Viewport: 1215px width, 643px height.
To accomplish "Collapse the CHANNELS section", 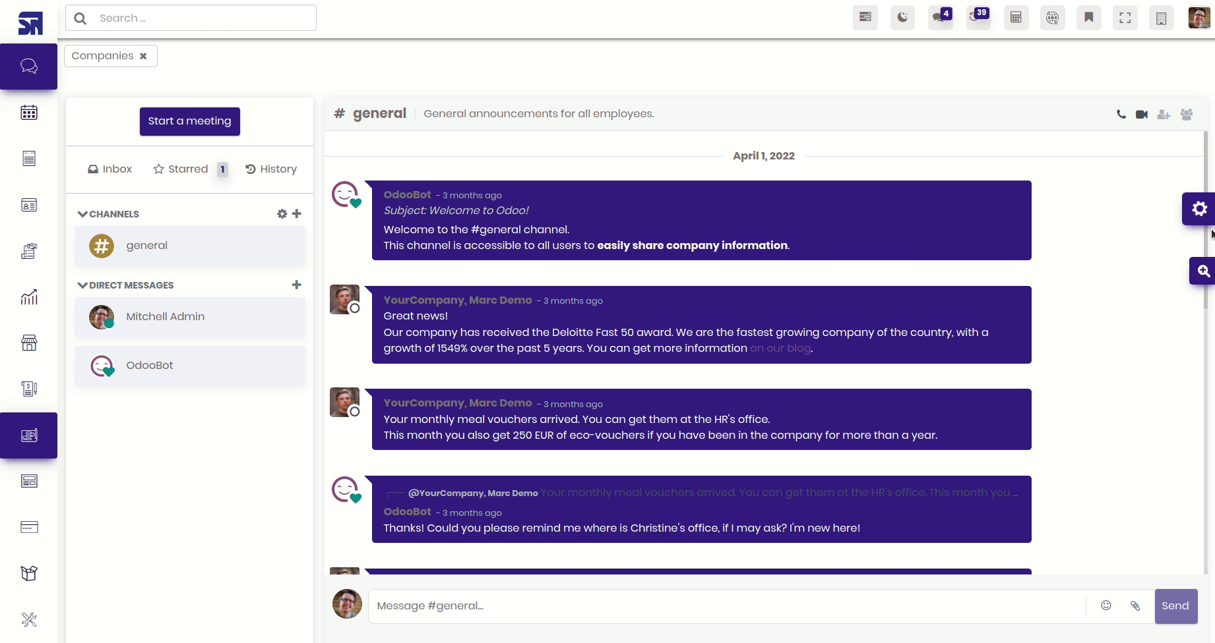I will coord(109,214).
